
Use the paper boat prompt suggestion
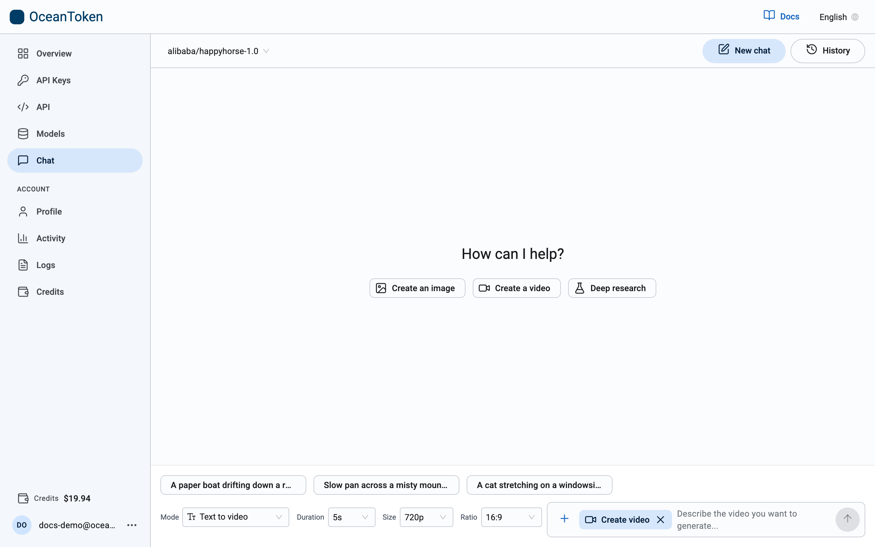point(233,485)
